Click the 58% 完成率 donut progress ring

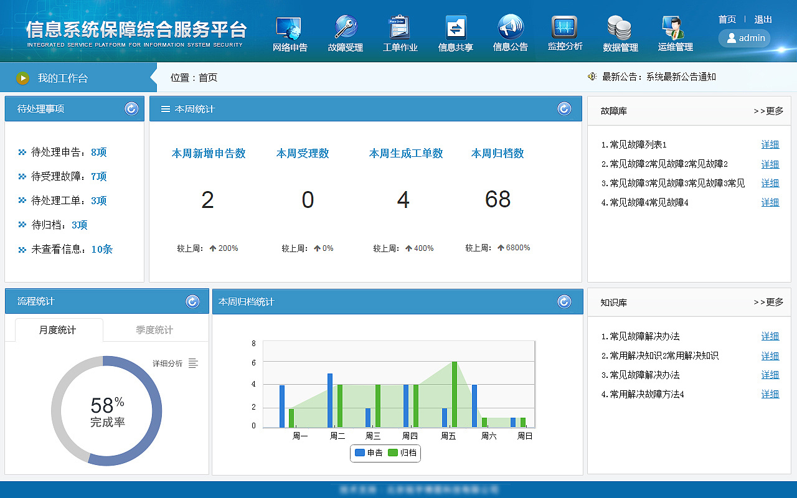tap(106, 411)
